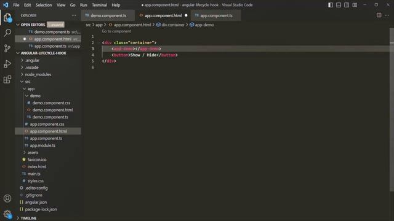Open the Search view icon
The width and height of the screenshot is (394, 221).
click(x=7, y=33)
